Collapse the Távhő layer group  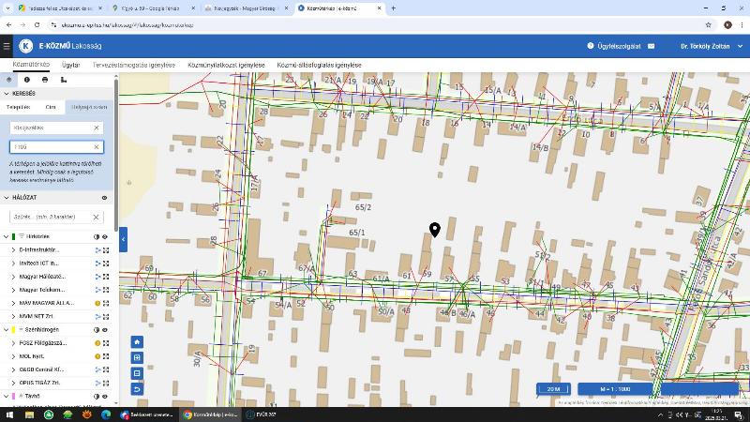pyautogui.click(x=6, y=396)
